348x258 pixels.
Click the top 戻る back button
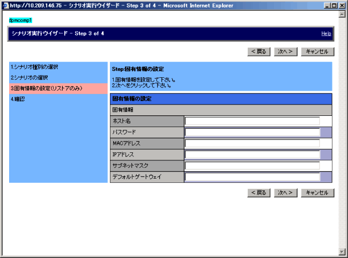(259, 51)
